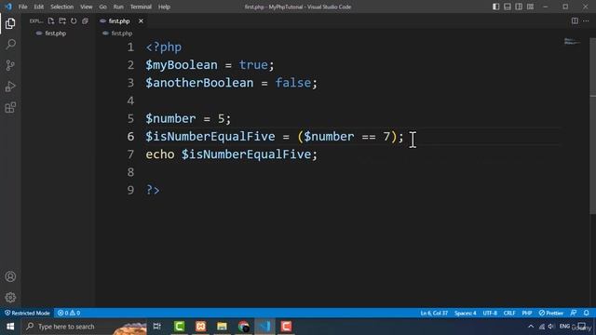Toggle the bottom panel layout icon

(508, 7)
